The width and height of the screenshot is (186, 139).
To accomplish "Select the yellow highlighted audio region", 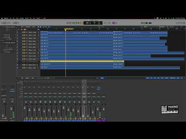I will [x=82, y=61].
